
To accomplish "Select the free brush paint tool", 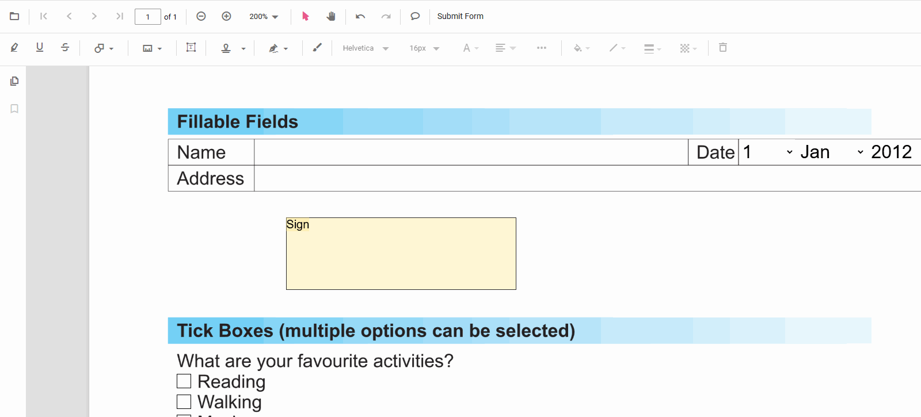I will point(317,48).
